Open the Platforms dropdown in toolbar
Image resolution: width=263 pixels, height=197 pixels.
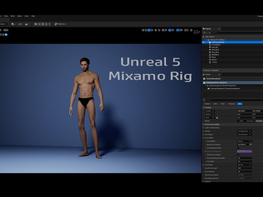click(60, 24)
